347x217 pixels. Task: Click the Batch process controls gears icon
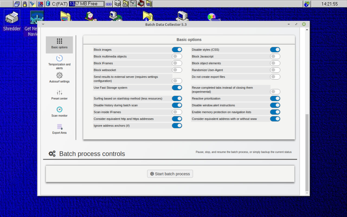[x=52, y=153]
